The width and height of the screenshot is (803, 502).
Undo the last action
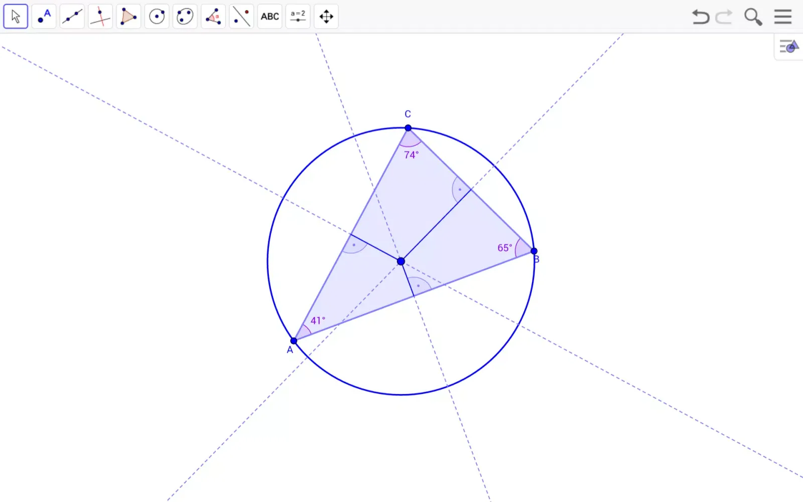(700, 17)
